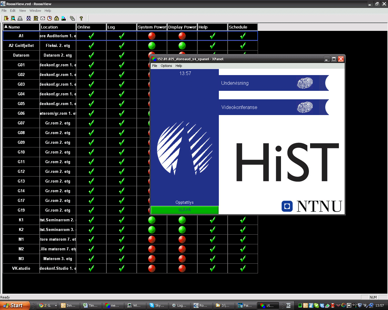Toggle Display Power indicator for room M2

click(x=182, y=249)
